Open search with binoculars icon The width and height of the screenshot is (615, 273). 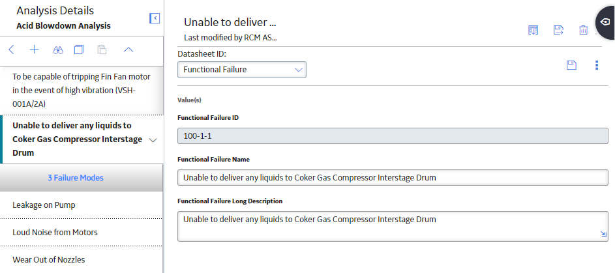tap(58, 50)
